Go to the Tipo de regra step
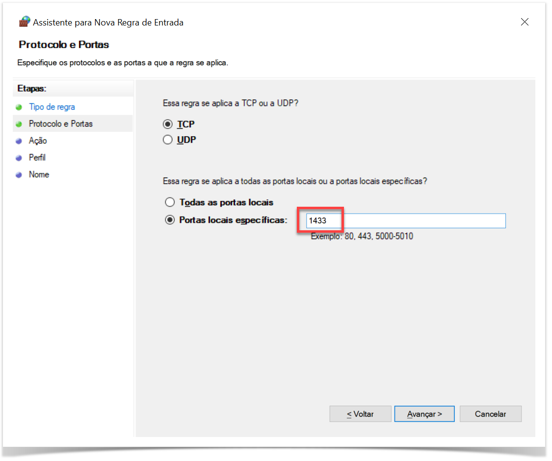552x461 pixels. click(x=52, y=107)
